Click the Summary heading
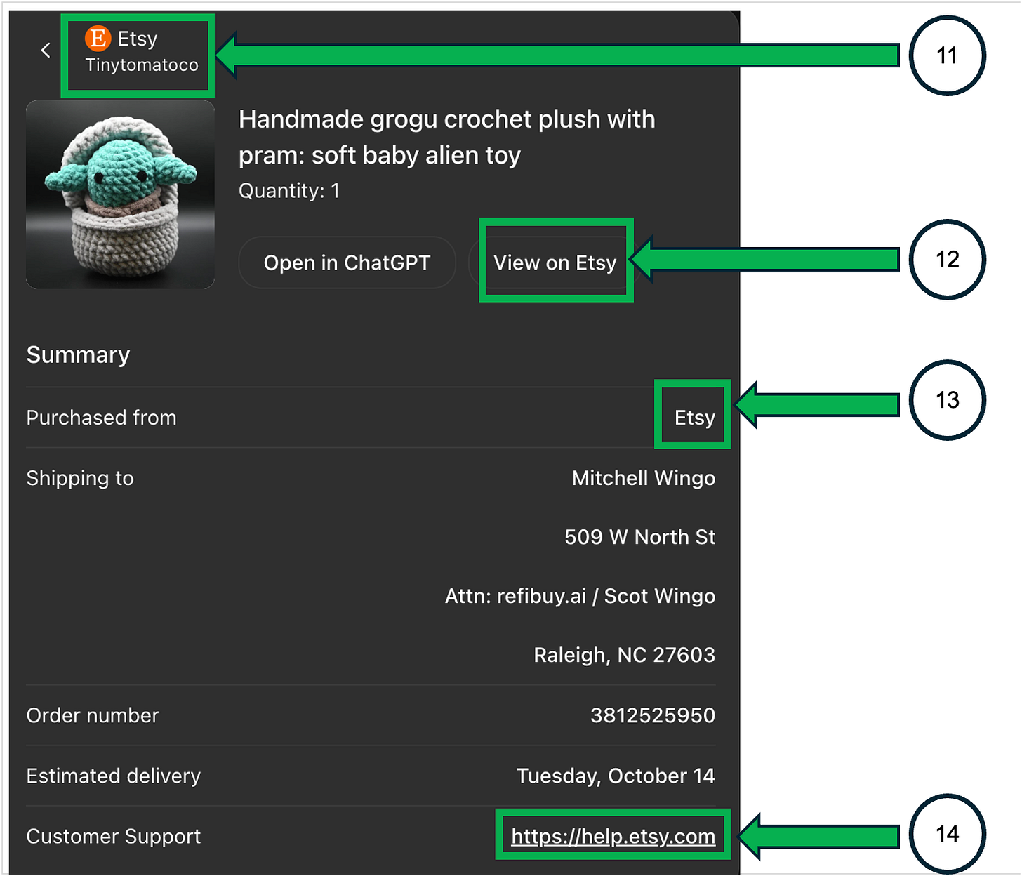This screenshot has height=876, width=1022. (x=78, y=355)
